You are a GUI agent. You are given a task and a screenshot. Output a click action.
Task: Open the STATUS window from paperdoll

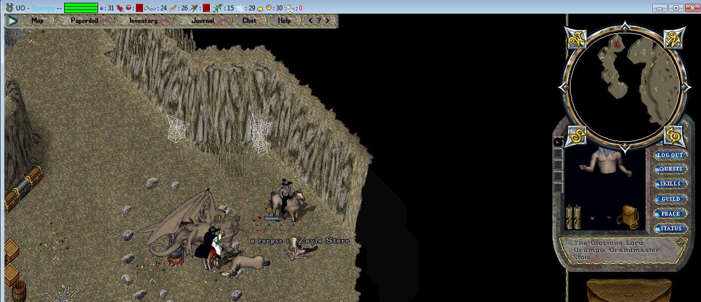pos(670,229)
